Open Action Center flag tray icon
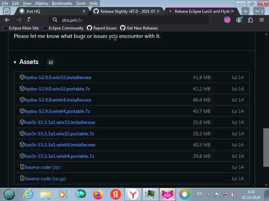The width and height of the screenshot is (269, 201). point(217,194)
